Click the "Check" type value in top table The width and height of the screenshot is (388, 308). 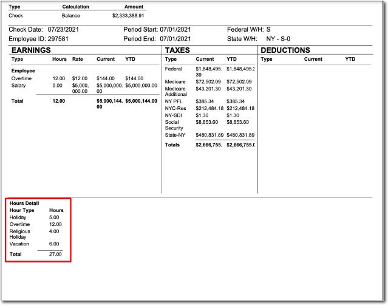tap(16, 16)
